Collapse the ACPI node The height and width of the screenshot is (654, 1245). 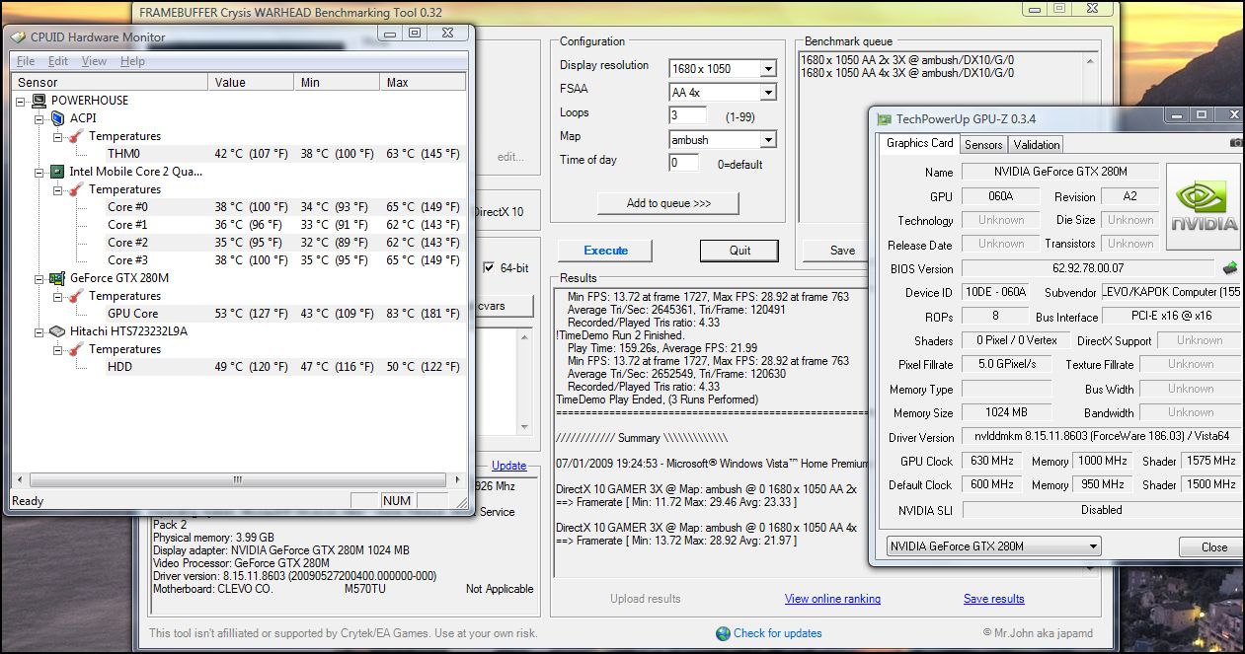coord(40,118)
